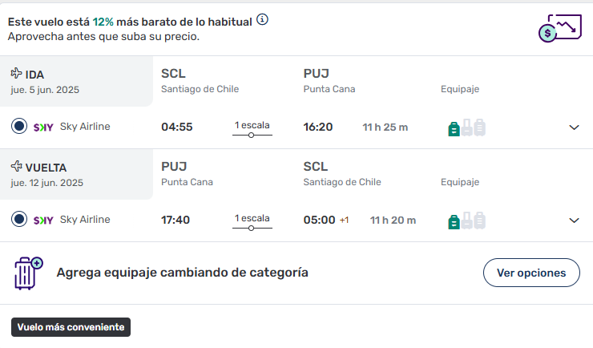Expand return flight details chevron
The height and width of the screenshot is (348, 593).
tap(574, 221)
